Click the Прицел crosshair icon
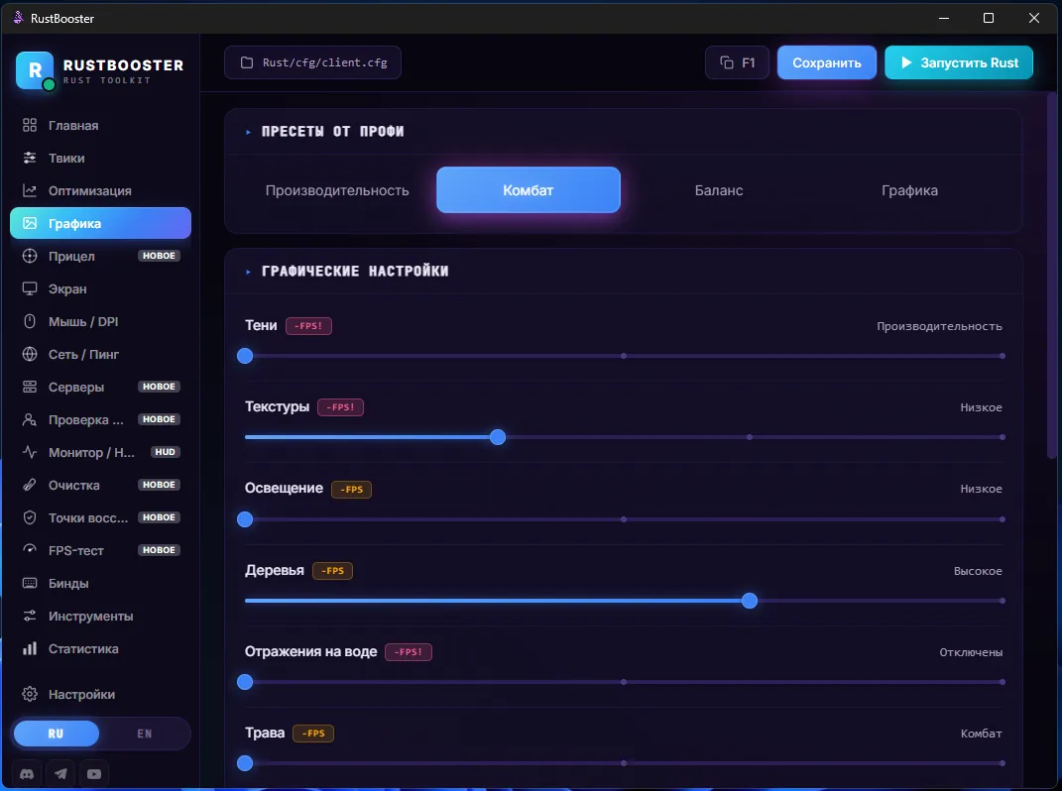Image resolution: width=1062 pixels, height=791 pixels. [29, 256]
